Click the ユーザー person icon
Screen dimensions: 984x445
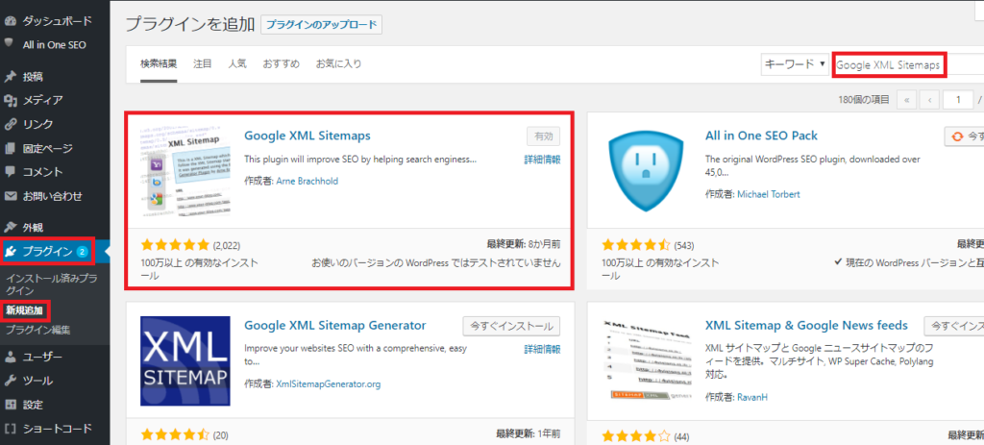point(10,358)
